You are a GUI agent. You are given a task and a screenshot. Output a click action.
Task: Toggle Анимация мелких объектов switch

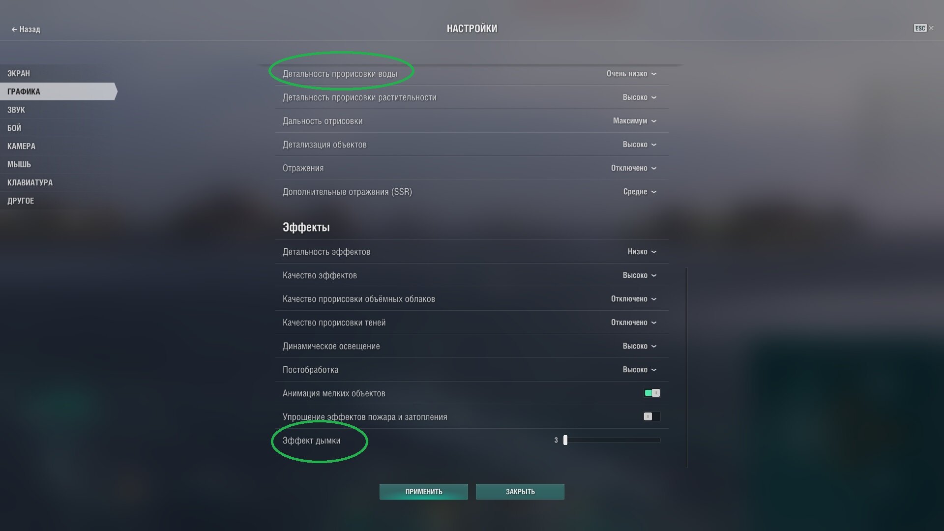(x=652, y=393)
